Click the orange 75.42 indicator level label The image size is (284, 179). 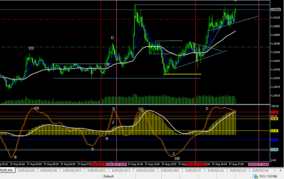coord(274,119)
